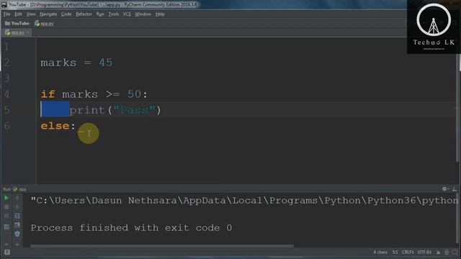Open CRLF line separator dropdown
This screenshot has height=259, width=461.
tap(408, 252)
